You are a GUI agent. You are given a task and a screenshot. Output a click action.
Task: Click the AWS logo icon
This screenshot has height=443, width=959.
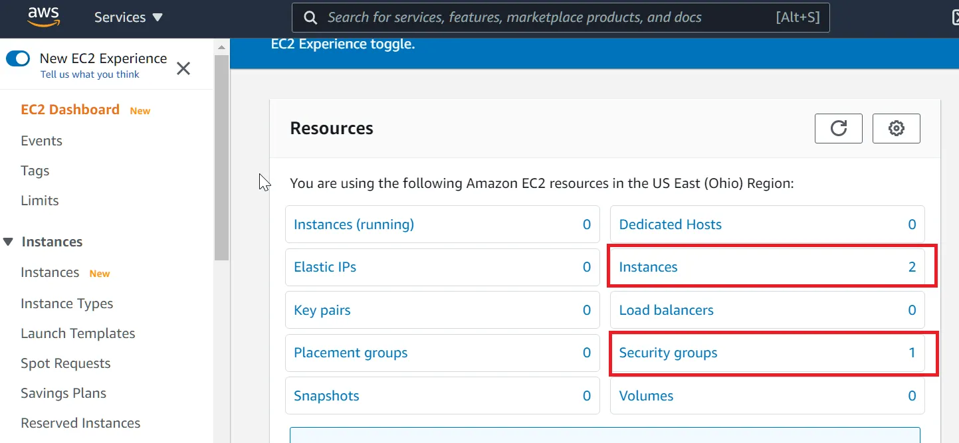44,17
